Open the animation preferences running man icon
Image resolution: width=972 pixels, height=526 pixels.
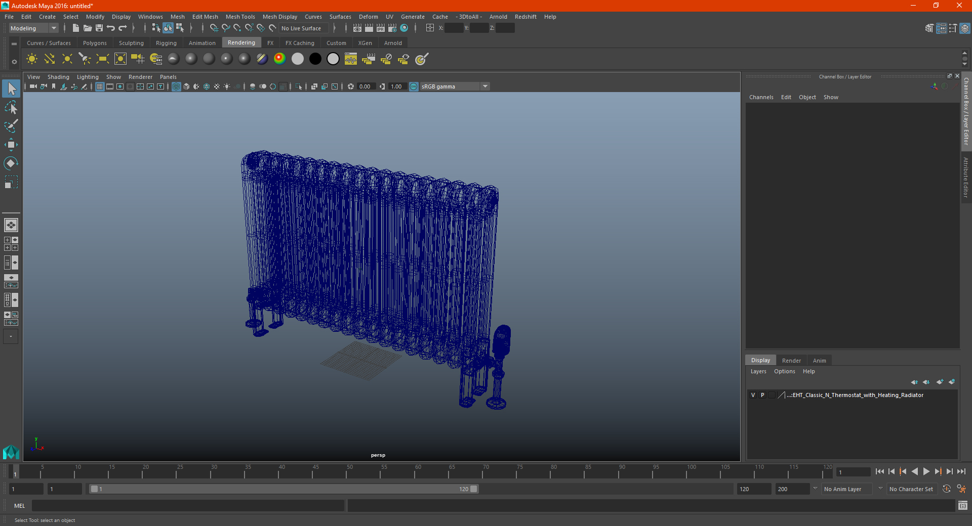point(961,489)
